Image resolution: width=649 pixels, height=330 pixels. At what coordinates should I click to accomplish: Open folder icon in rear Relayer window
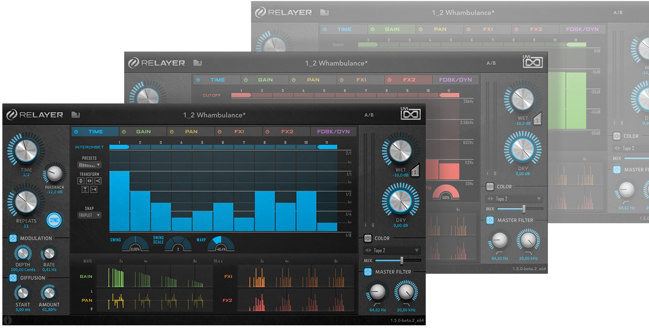[324, 12]
